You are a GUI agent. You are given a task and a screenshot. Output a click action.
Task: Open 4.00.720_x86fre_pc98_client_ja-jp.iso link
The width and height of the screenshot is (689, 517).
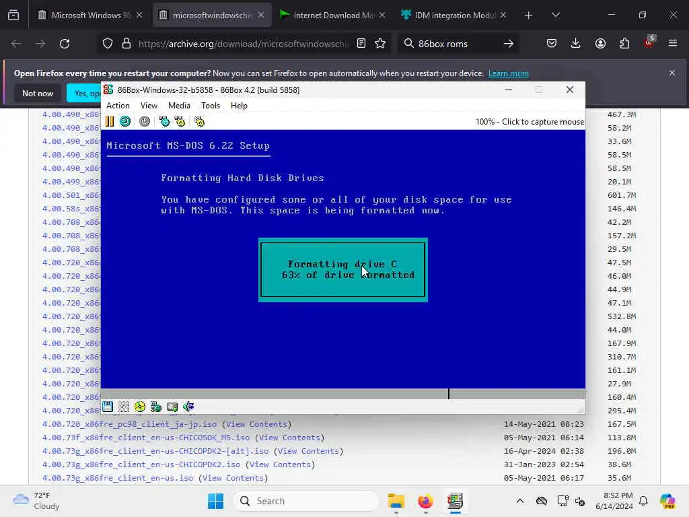pos(129,424)
